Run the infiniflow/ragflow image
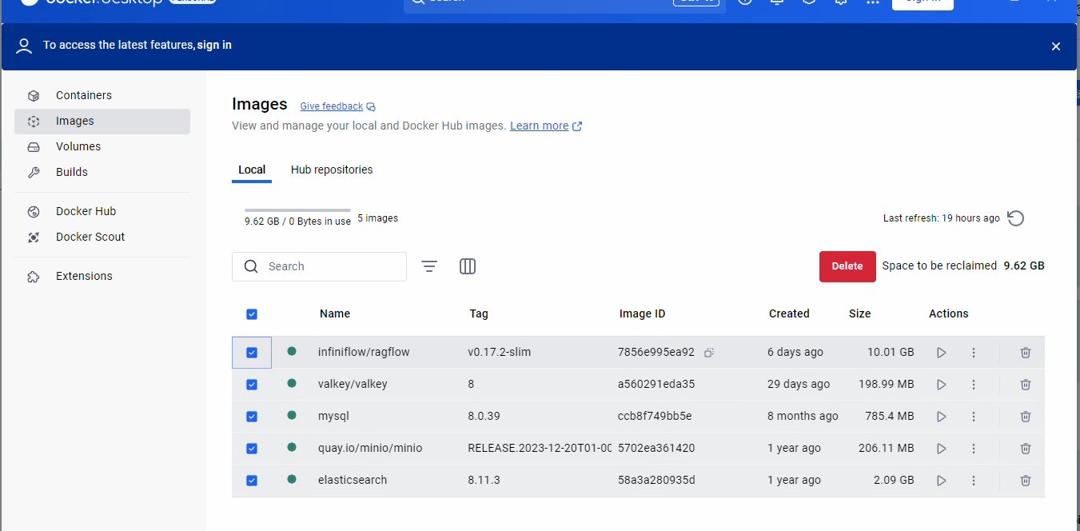Image resolution: width=1080 pixels, height=531 pixels. pos(941,353)
